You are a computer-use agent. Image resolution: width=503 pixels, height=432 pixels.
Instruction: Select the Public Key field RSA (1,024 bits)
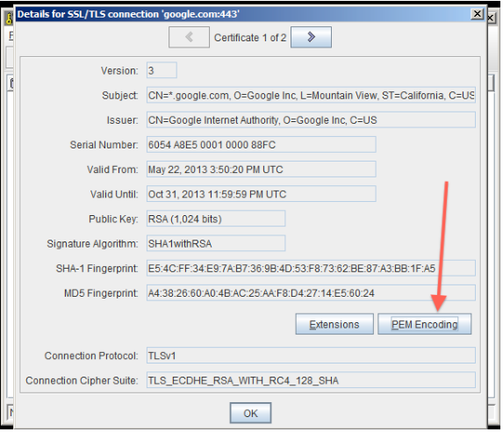216,219
